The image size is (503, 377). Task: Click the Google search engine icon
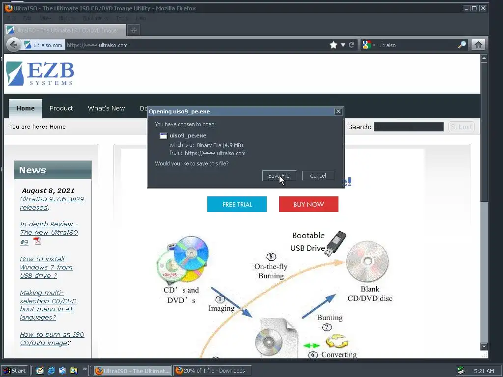point(366,45)
